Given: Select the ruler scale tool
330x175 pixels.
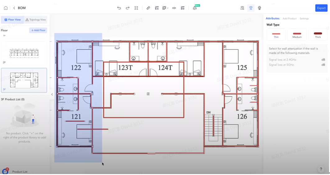Looking at the screenshot, I should [148, 8].
